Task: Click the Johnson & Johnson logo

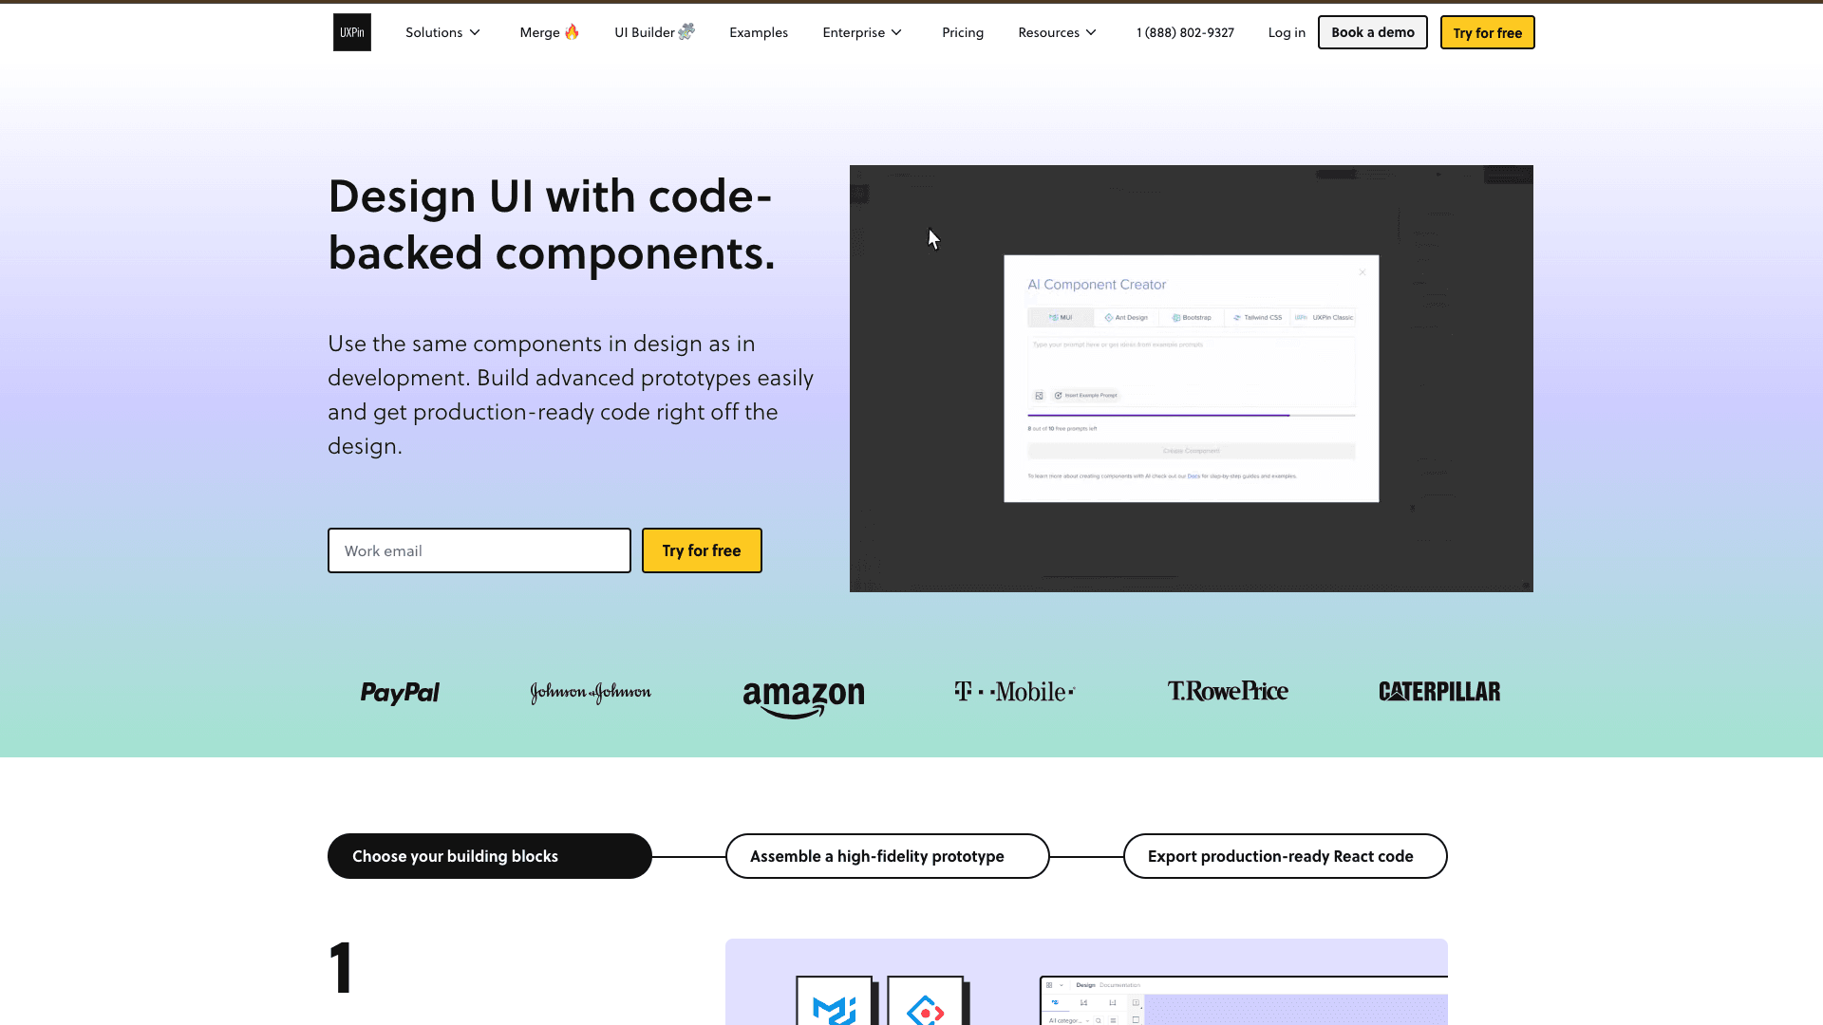Action: click(x=591, y=693)
